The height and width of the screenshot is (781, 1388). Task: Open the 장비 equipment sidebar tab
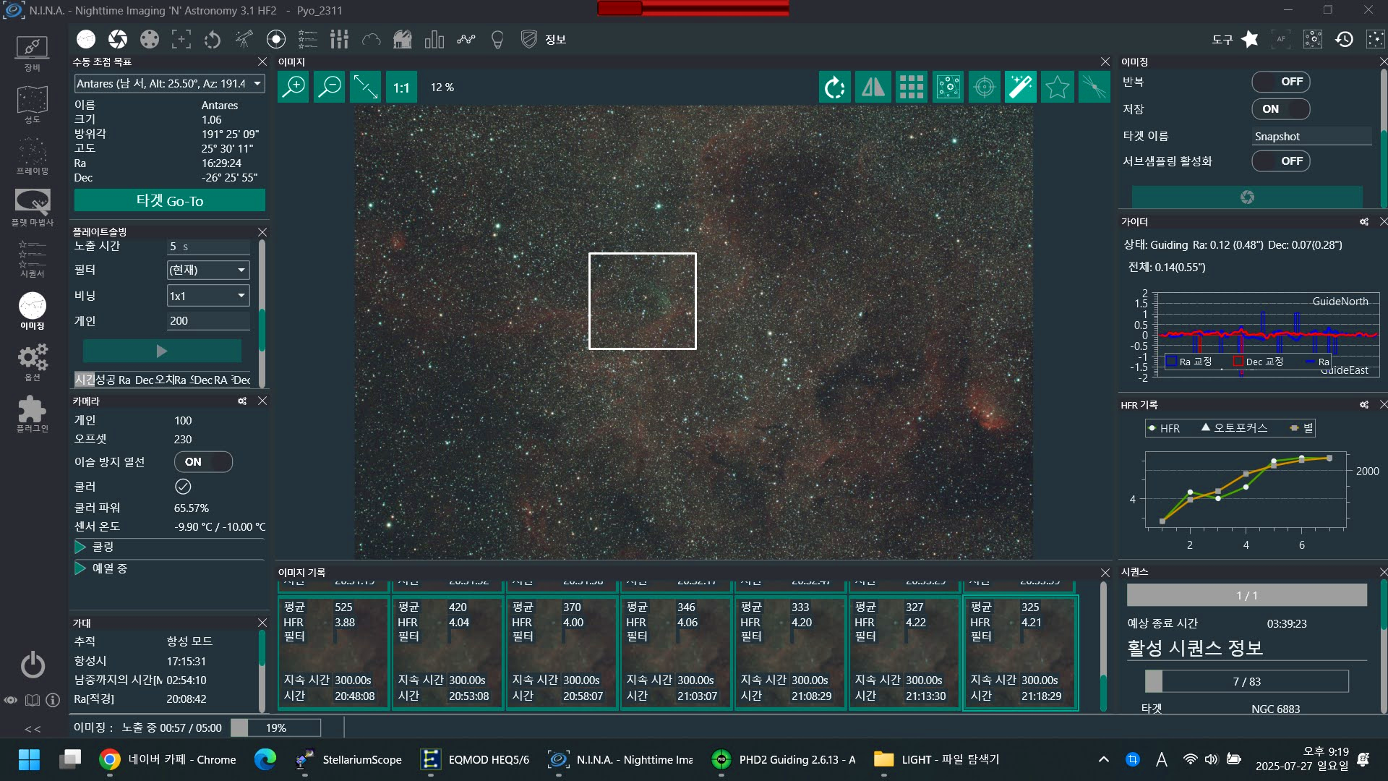click(32, 53)
